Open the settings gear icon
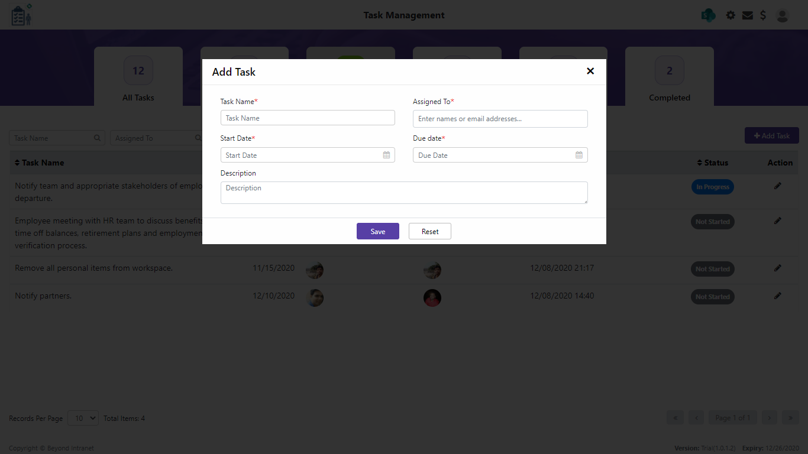808x454 pixels. point(731,15)
